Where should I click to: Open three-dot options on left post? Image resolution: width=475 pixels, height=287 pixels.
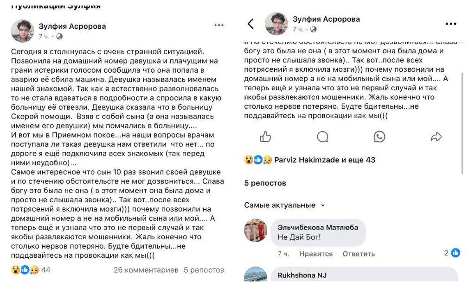click(x=219, y=25)
